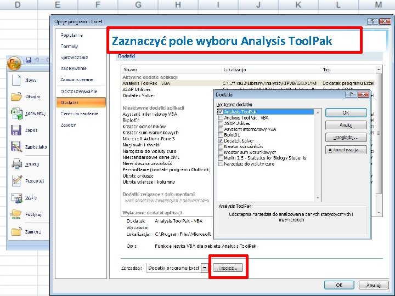395x296 pixels.
Task: Click the Konwertuj icon
Action: 16,113
